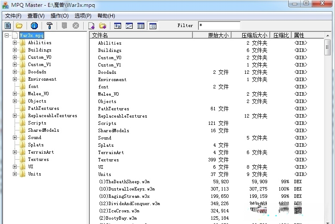Open the blue info properties icon
Viewport: 335px width, 224px height.
pos(34,26)
